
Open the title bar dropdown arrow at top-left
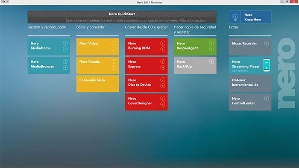click(x=8, y=2)
